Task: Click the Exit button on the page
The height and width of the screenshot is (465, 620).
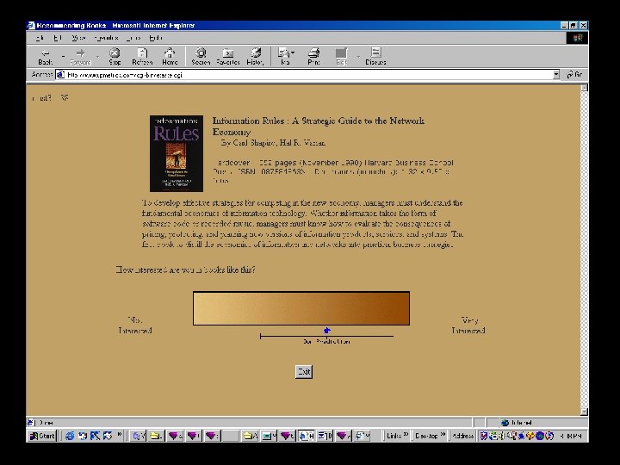Action: [304, 372]
